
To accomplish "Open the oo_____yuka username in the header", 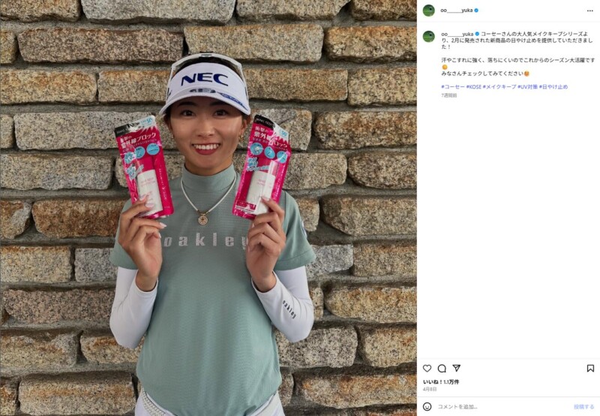I will (457, 11).
